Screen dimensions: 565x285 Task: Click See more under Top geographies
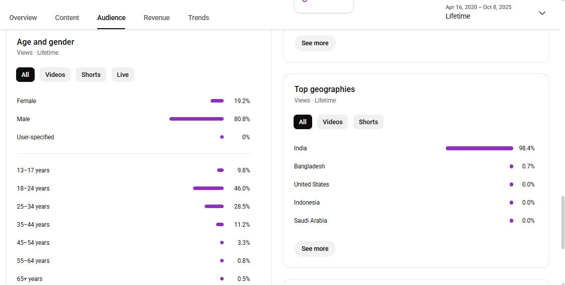click(315, 249)
